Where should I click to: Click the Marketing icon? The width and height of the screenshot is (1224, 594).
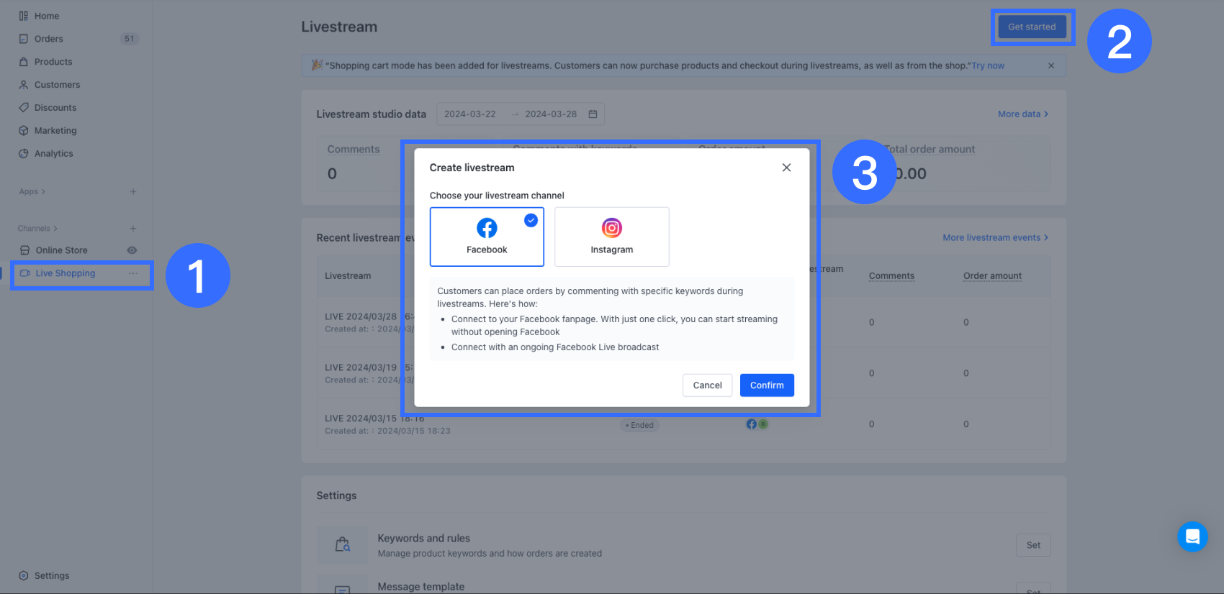[24, 131]
